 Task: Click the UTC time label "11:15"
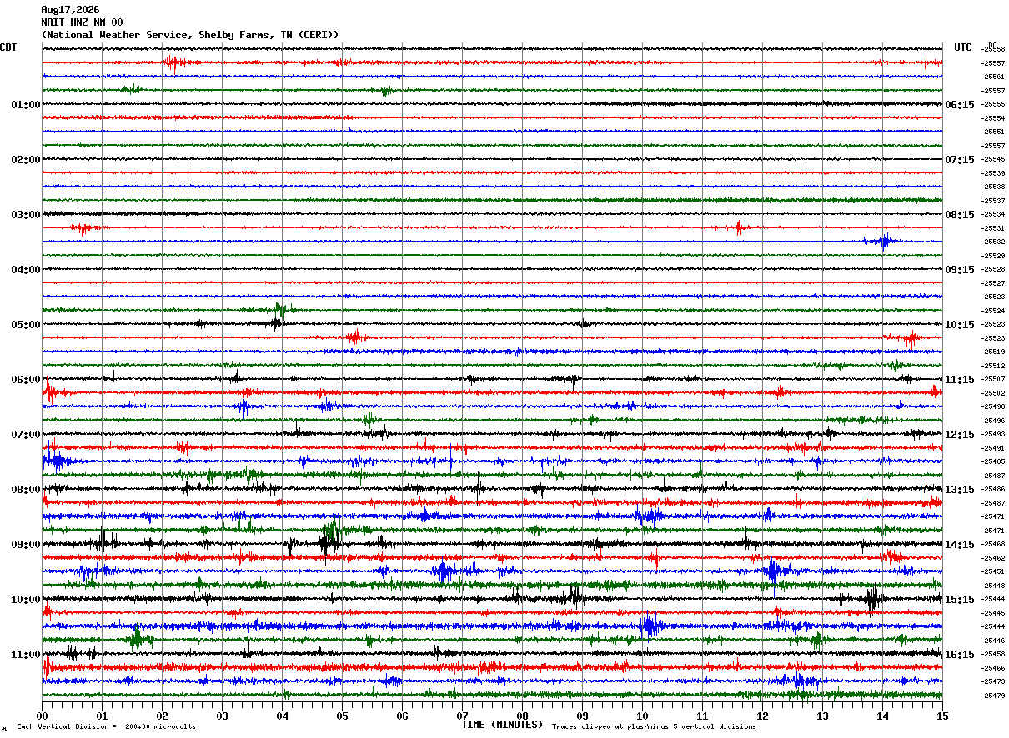point(960,380)
